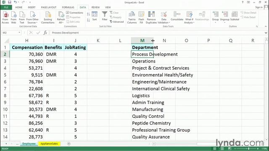Screen dimensions: 269x151
Task: Open the Sort dialog
Action: pyautogui.click(x=95, y=16)
